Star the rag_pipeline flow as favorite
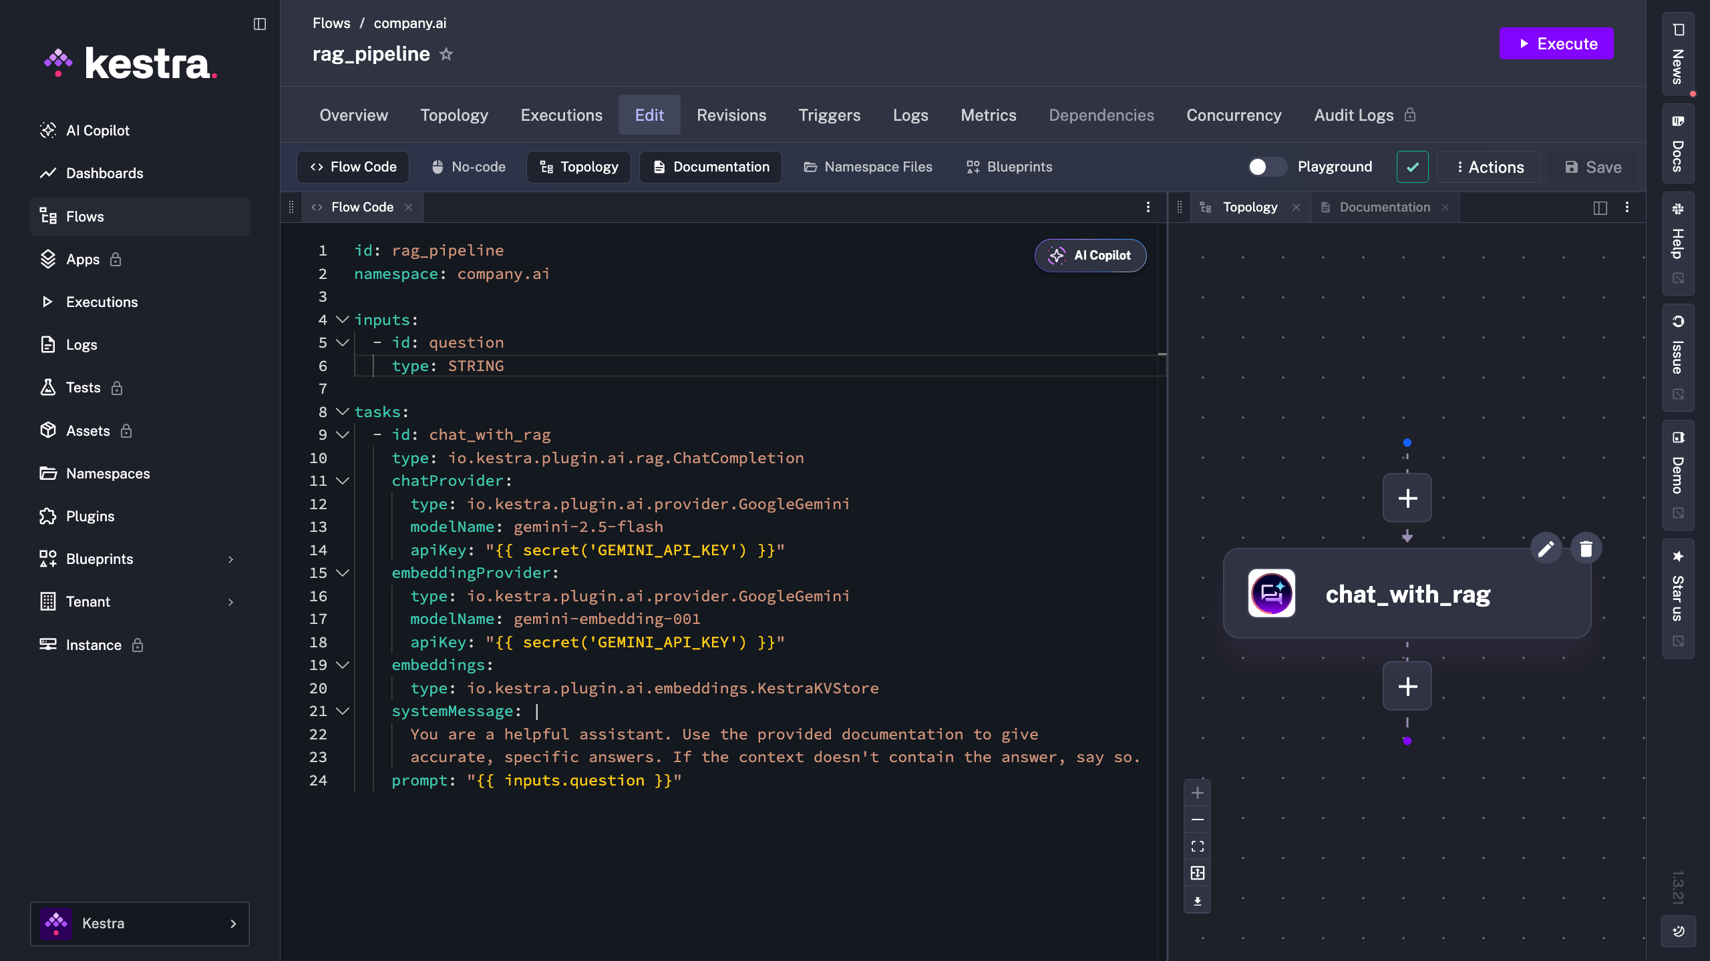 coord(446,54)
